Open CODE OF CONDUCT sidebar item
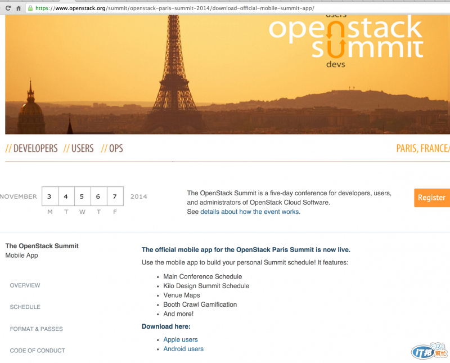450x363 pixels. coord(37,351)
